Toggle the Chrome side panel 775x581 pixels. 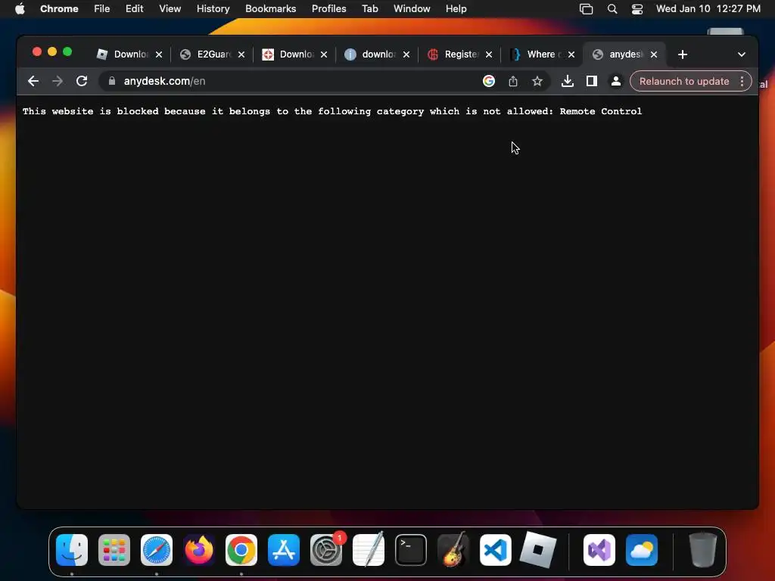tap(592, 81)
